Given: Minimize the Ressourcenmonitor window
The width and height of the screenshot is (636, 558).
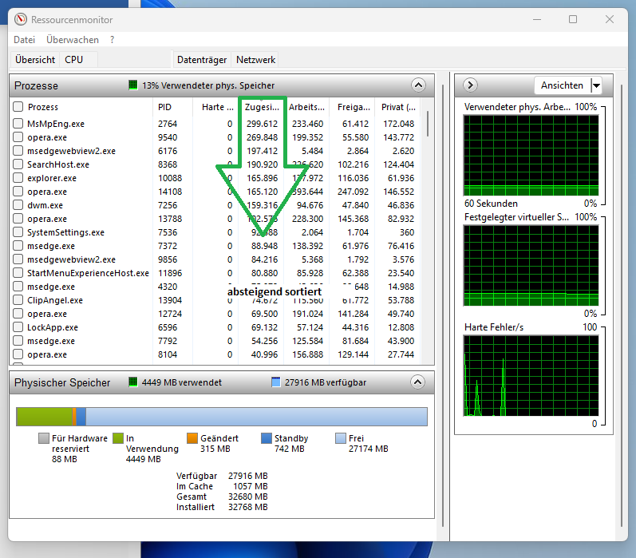Looking at the screenshot, I should point(537,19).
